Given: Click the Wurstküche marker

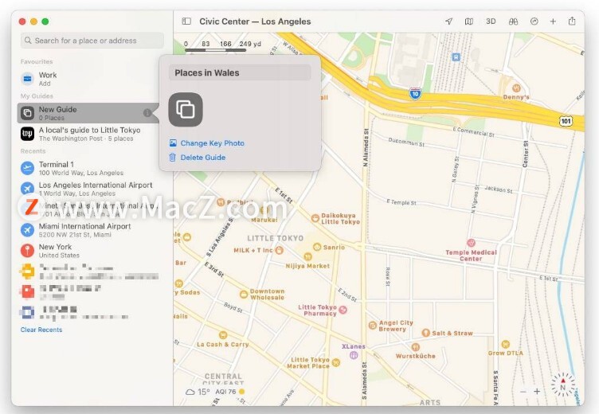Looking at the screenshot, I should point(416,347).
